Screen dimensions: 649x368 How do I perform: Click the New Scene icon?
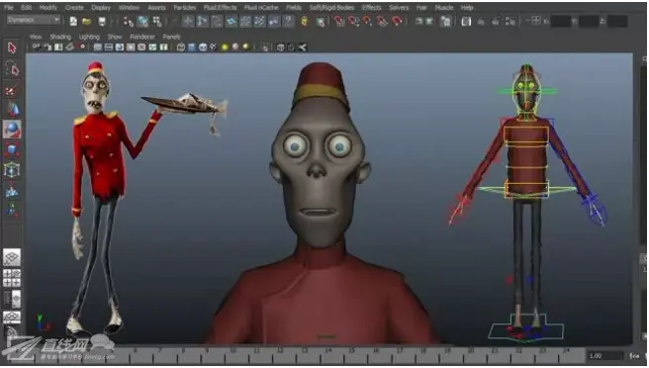pos(73,21)
